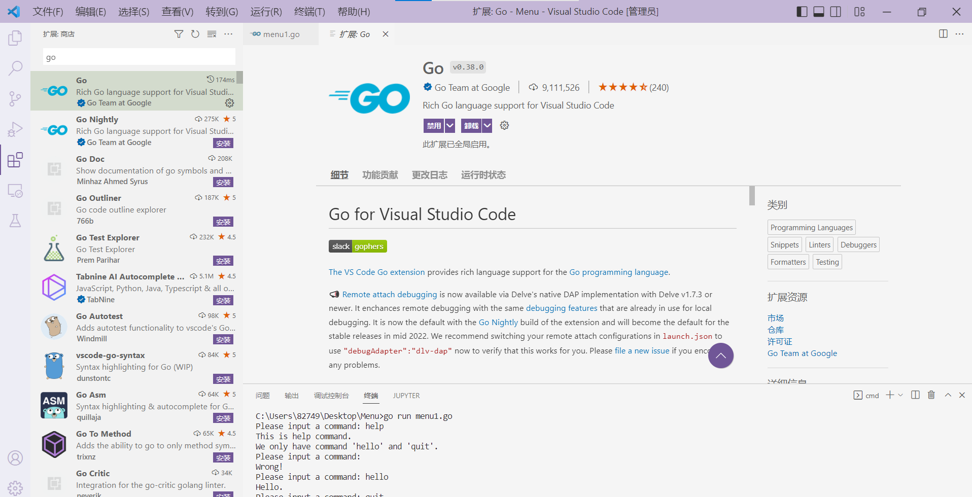
Task: Select the Programming Languages category tag
Action: click(x=812, y=227)
